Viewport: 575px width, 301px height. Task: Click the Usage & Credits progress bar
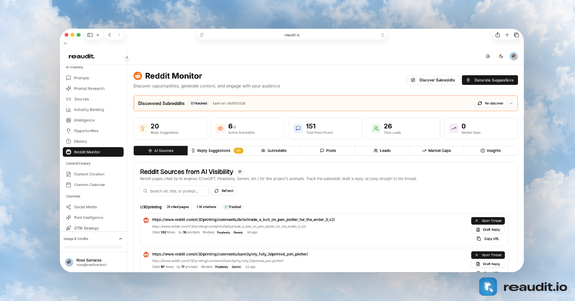[x=93, y=247]
